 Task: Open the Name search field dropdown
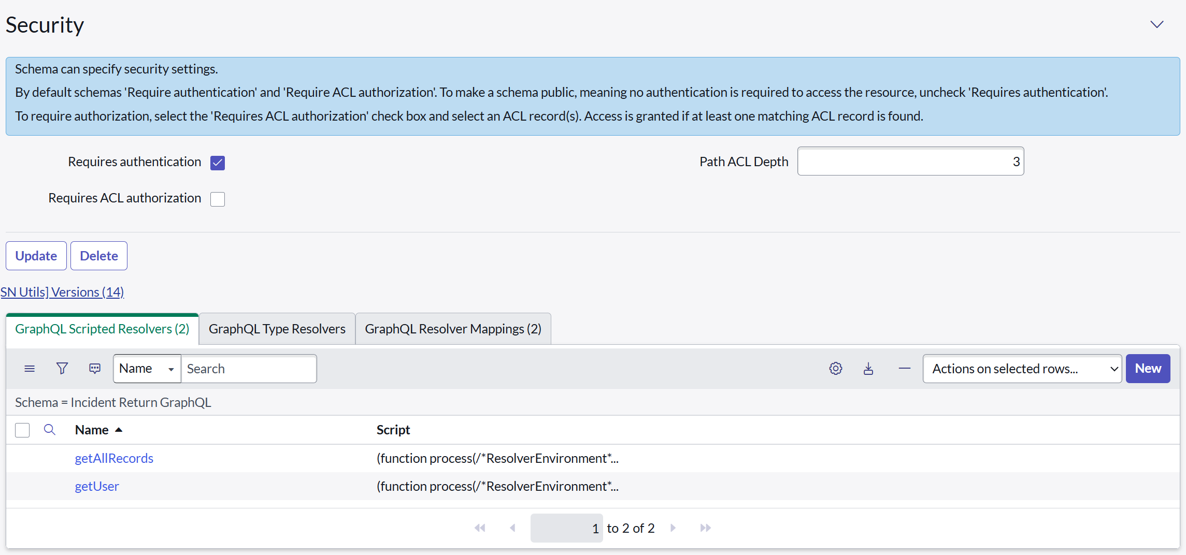[x=147, y=369]
